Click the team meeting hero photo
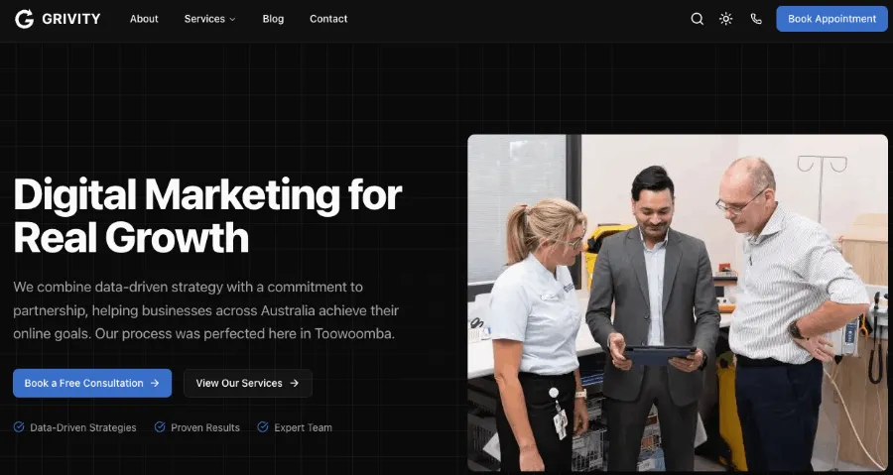 click(x=678, y=302)
